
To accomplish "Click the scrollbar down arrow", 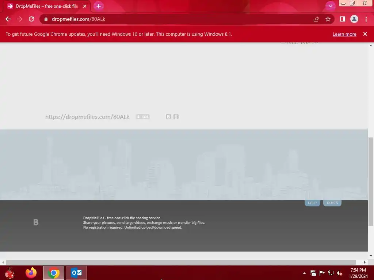I will click(371, 256).
